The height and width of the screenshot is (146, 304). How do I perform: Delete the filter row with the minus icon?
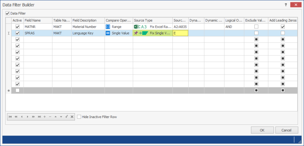[x=50, y=117]
